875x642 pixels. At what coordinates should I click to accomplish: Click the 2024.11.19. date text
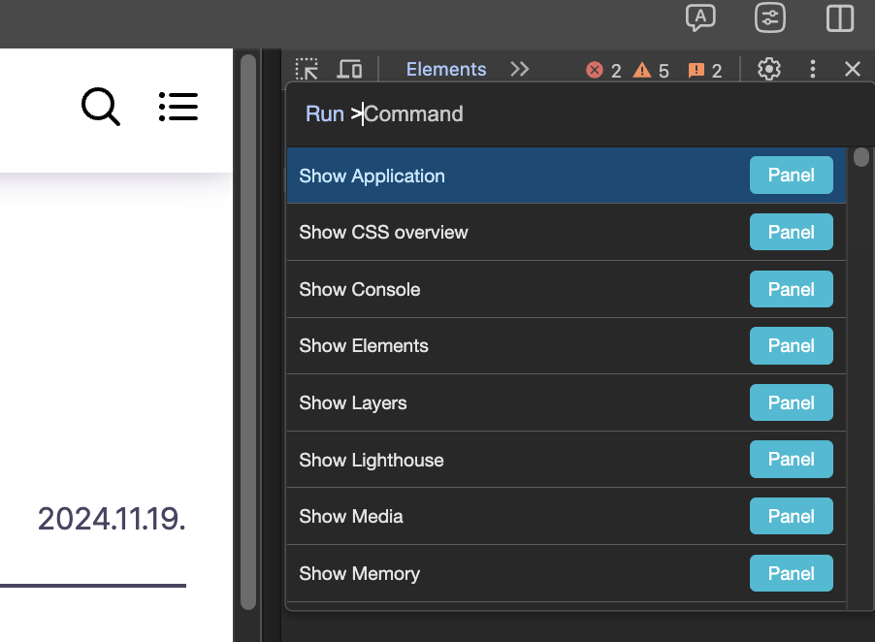[112, 519]
